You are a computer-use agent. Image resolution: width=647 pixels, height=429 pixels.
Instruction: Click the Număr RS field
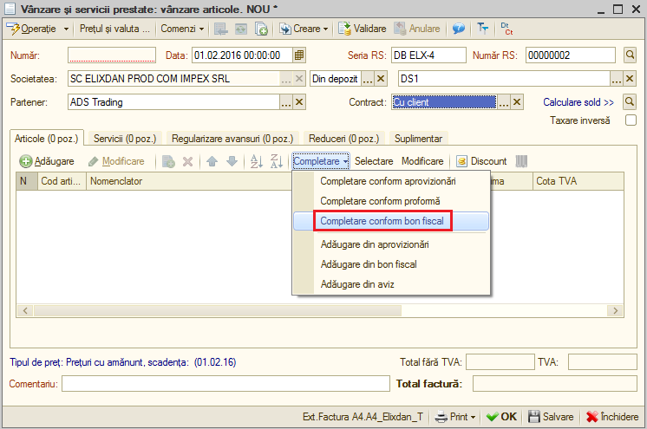tap(571, 55)
